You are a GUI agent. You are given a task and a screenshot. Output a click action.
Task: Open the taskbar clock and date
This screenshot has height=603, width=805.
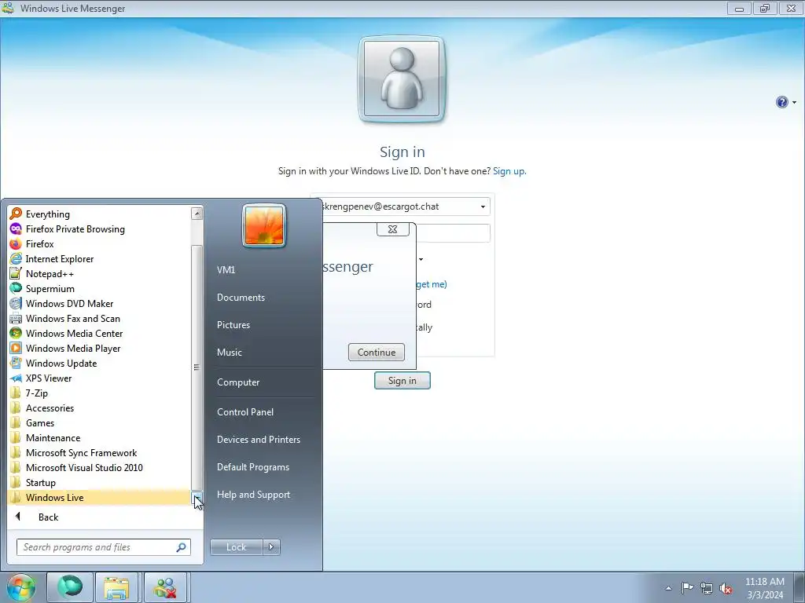pyautogui.click(x=764, y=588)
